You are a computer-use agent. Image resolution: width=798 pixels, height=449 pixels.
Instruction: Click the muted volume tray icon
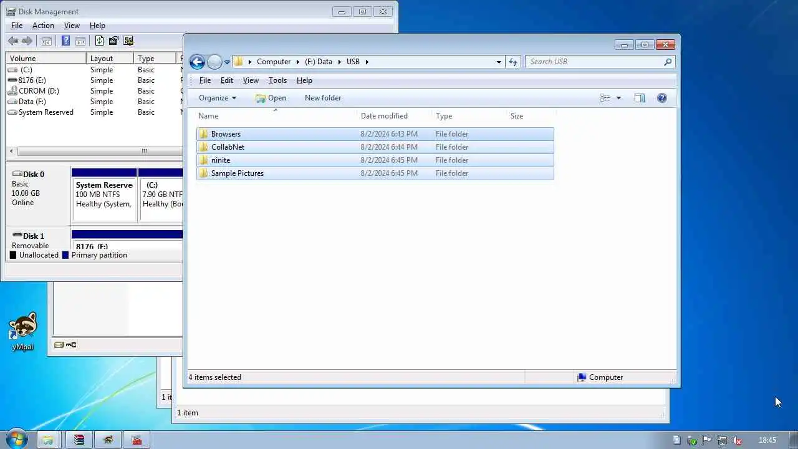tap(737, 440)
